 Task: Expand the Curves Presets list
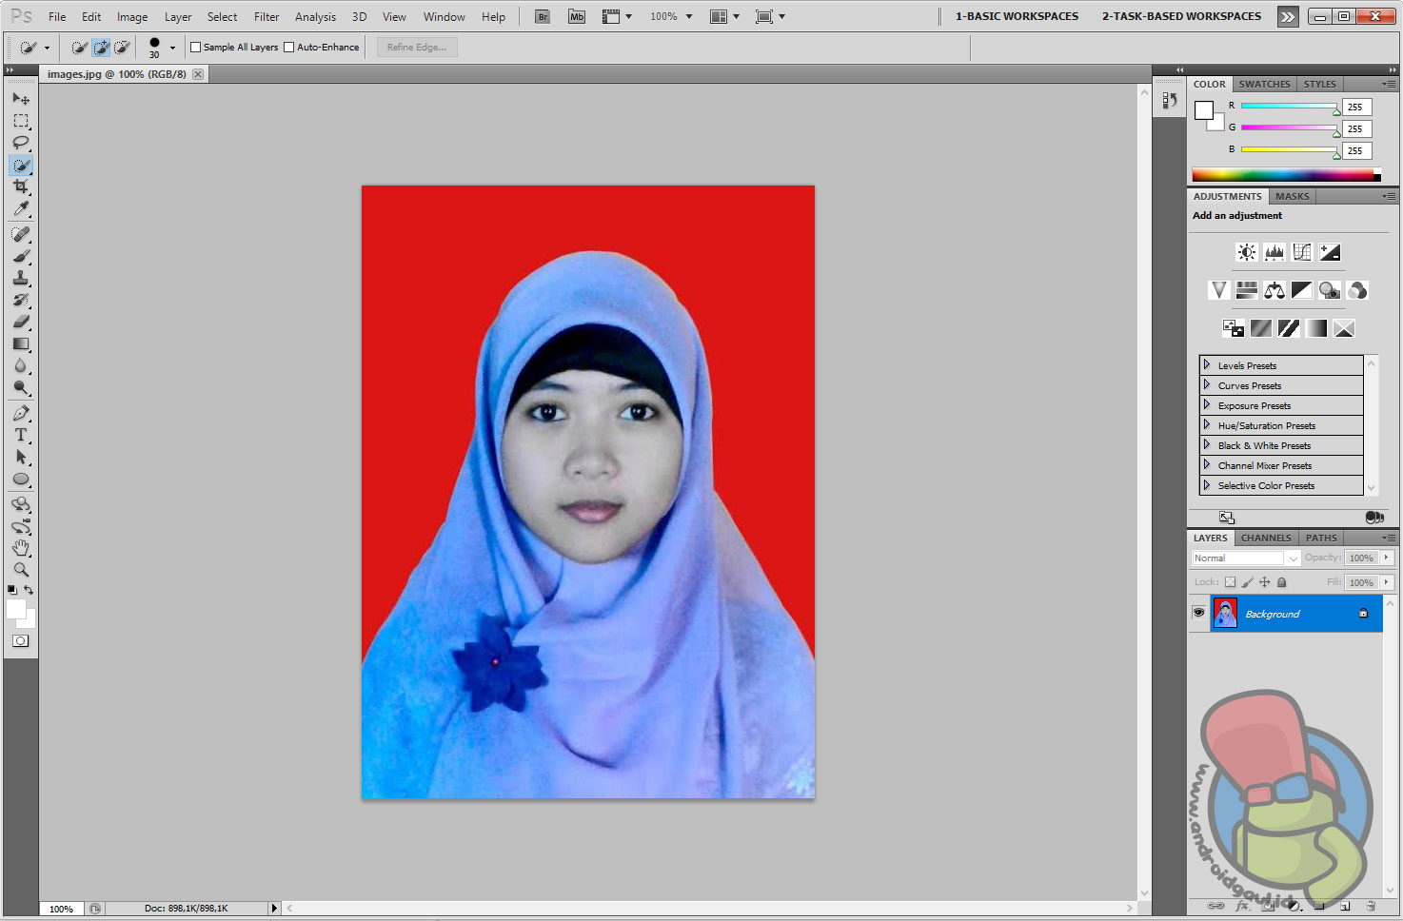tap(1207, 385)
